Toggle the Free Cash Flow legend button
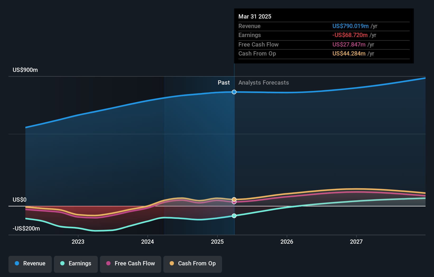Screen dimensions: 434x277 click(x=131, y=264)
